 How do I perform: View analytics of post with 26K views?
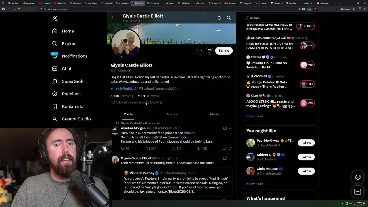(x=202, y=148)
